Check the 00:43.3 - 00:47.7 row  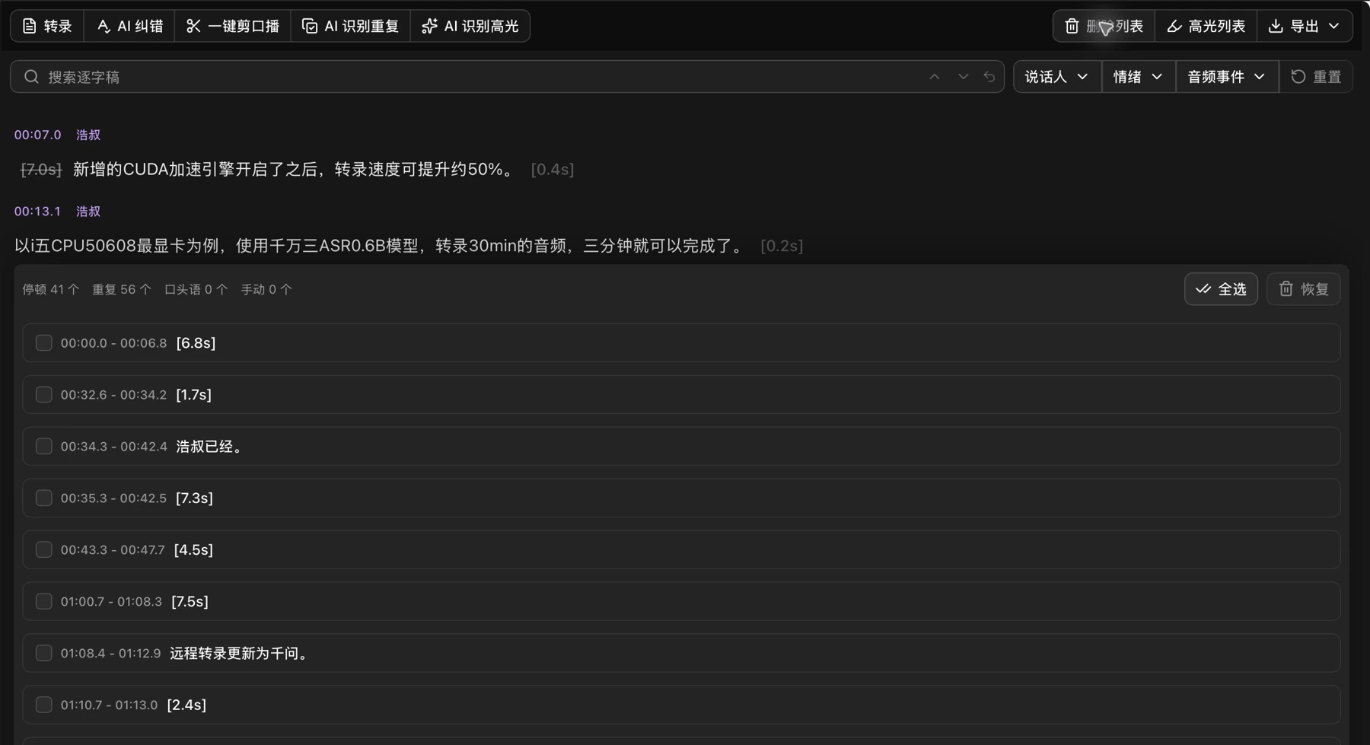[44, 550]
